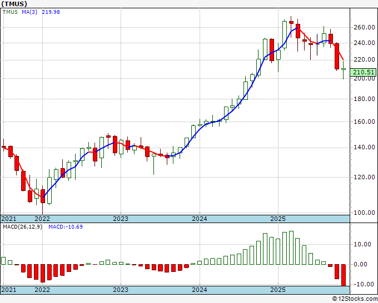Click the 180.00 price axis label
The height and width of the screenshot is (303, 378).
364,99
